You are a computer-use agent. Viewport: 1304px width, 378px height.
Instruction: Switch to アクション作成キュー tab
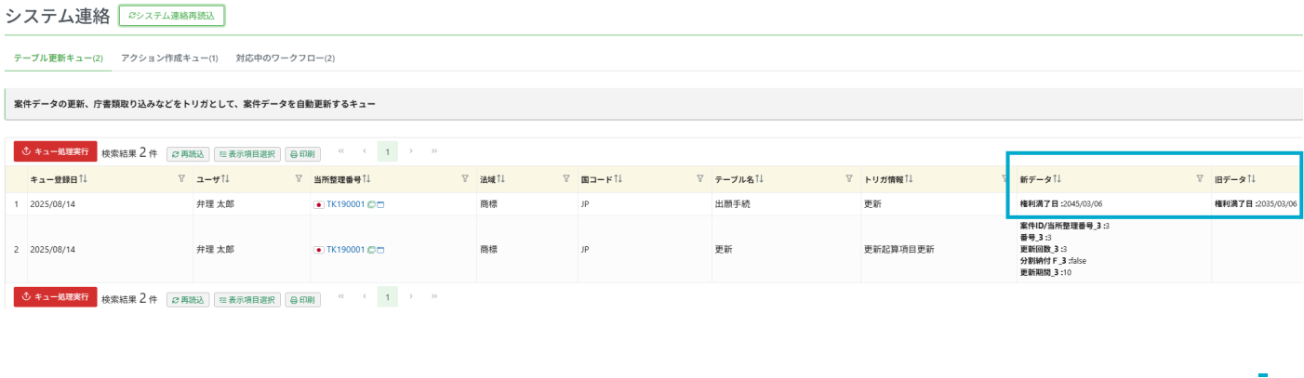[x=169, y=58]
